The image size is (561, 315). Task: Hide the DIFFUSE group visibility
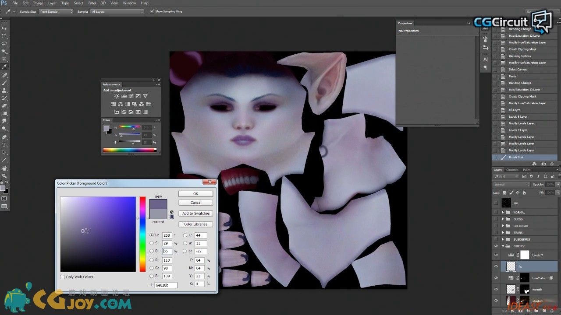(496, 246)
